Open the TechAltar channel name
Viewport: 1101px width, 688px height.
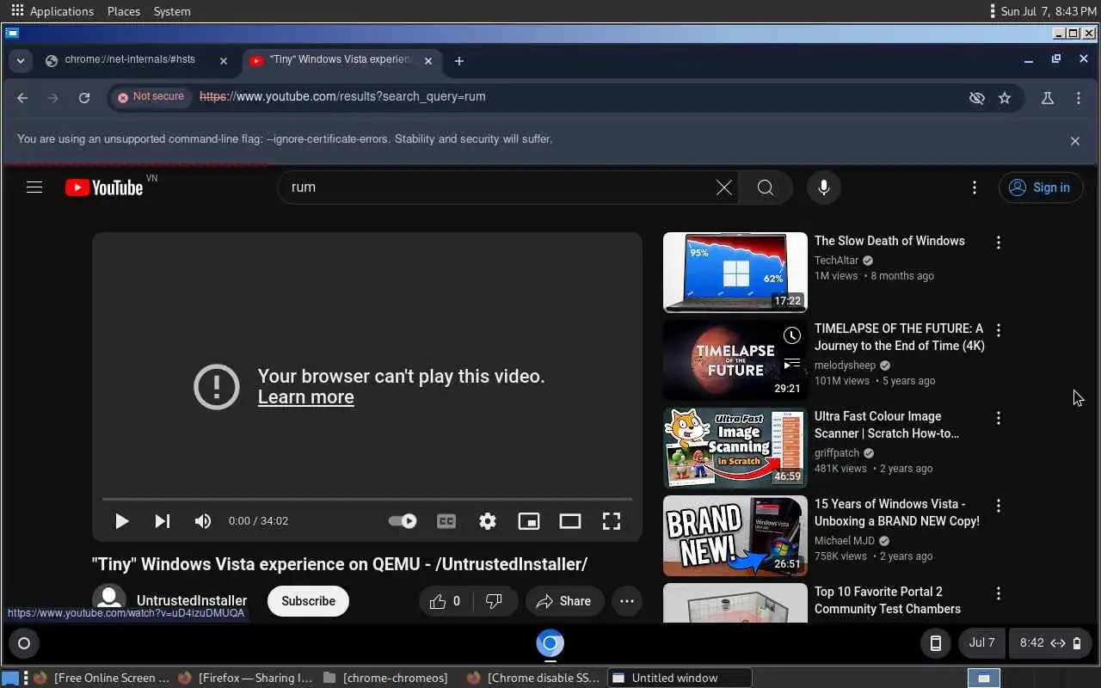point(837,261)
